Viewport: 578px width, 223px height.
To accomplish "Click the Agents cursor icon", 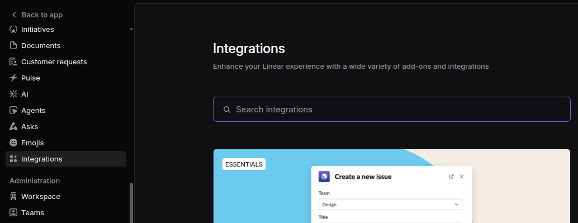I will click(x=13, y=111).
